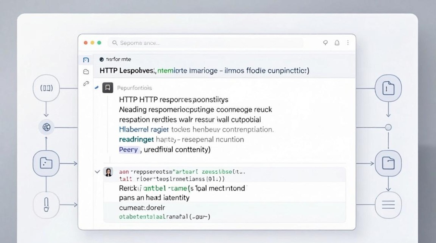Click the user avatar thumbnail

108,172
